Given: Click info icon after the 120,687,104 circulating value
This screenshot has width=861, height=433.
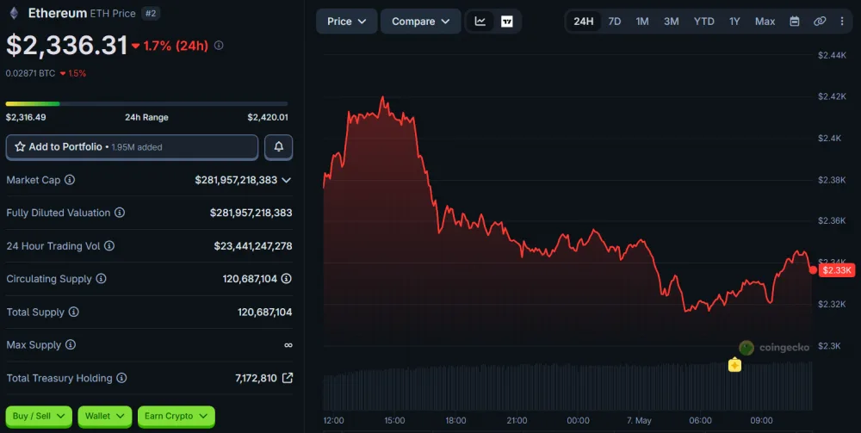Looking at the screenshot, I should click(x=286, y=278).
